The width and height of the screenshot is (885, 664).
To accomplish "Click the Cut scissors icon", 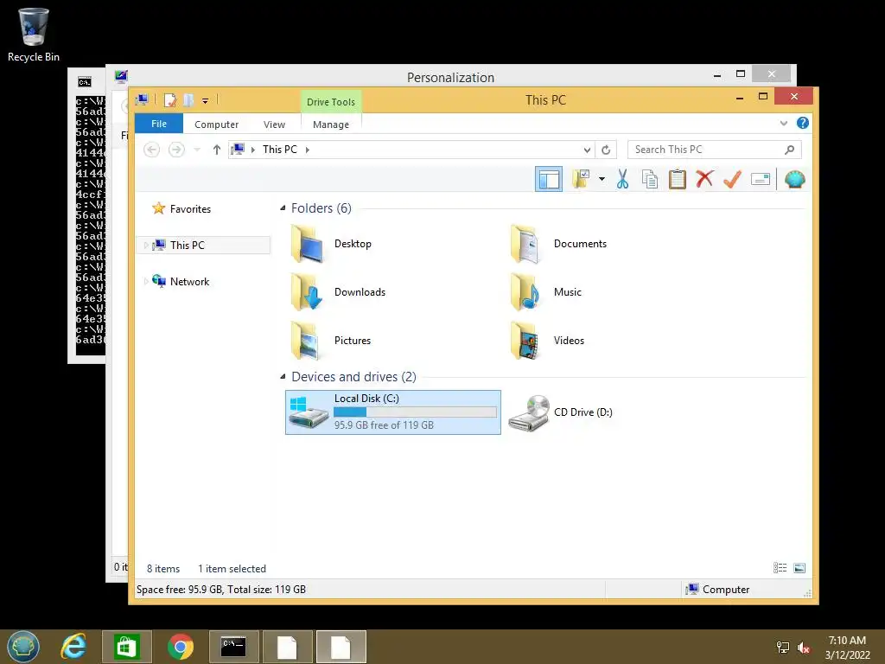I will (622, 180).
